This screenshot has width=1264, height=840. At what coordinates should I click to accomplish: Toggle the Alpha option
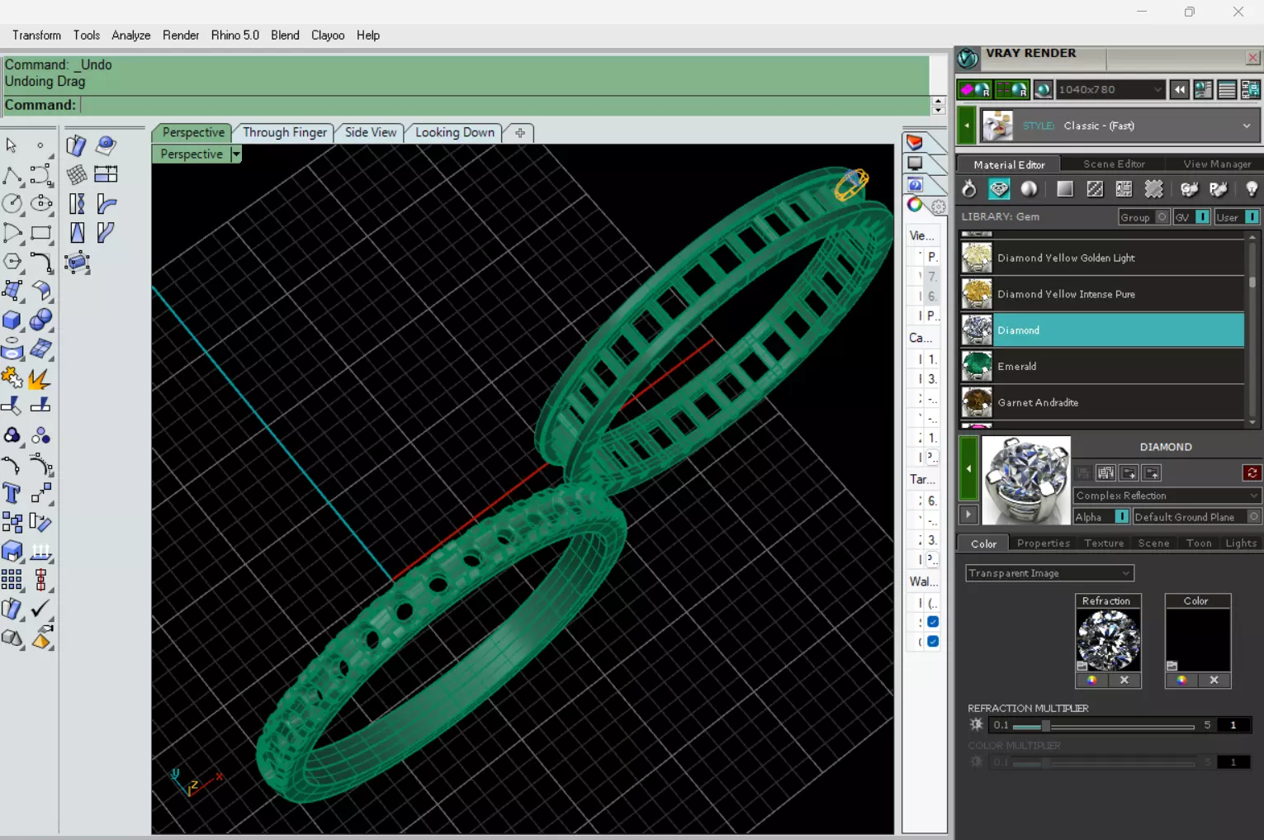coord(1101,516)
